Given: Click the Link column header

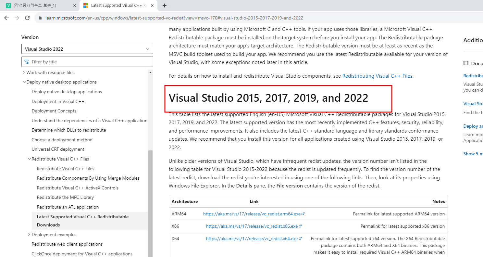Looking at the screenshot, I should (x=254, y=201).
